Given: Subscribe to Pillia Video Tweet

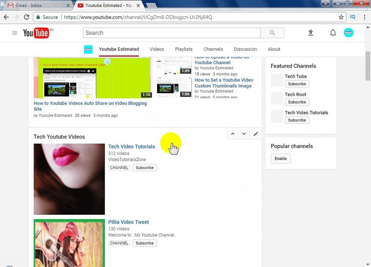Looking at the screenshot, I should point(145,243).
